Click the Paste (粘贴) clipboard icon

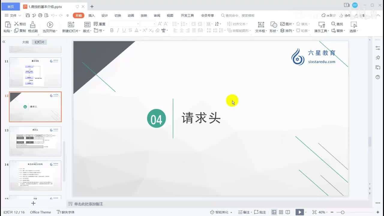click(8, 25)
